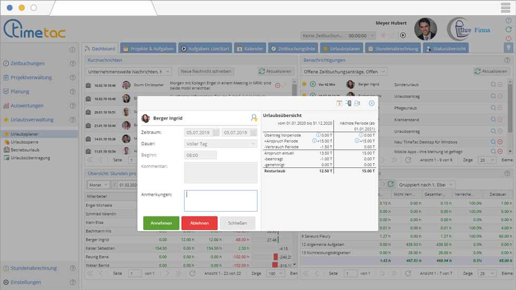
Task: Click the user icon beside Berger Ingrid
Action: 254,118
